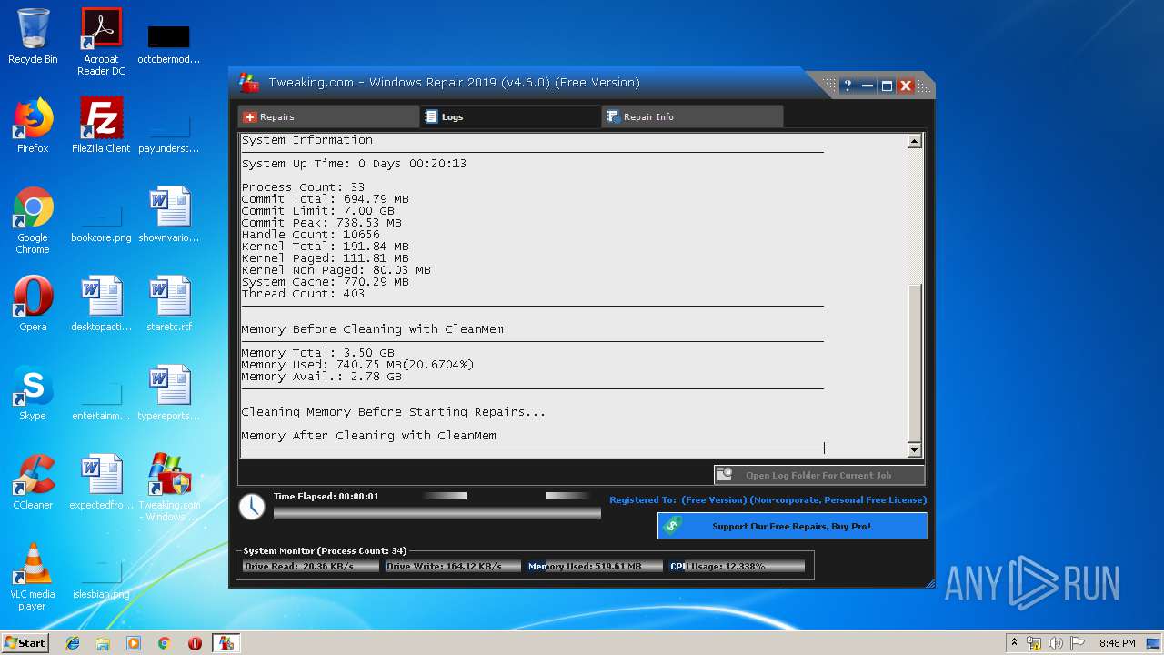The width and height of the screenshot is (1164, 655).
Task: Click the volume speaker tray icon
Action: (1056, 643)
